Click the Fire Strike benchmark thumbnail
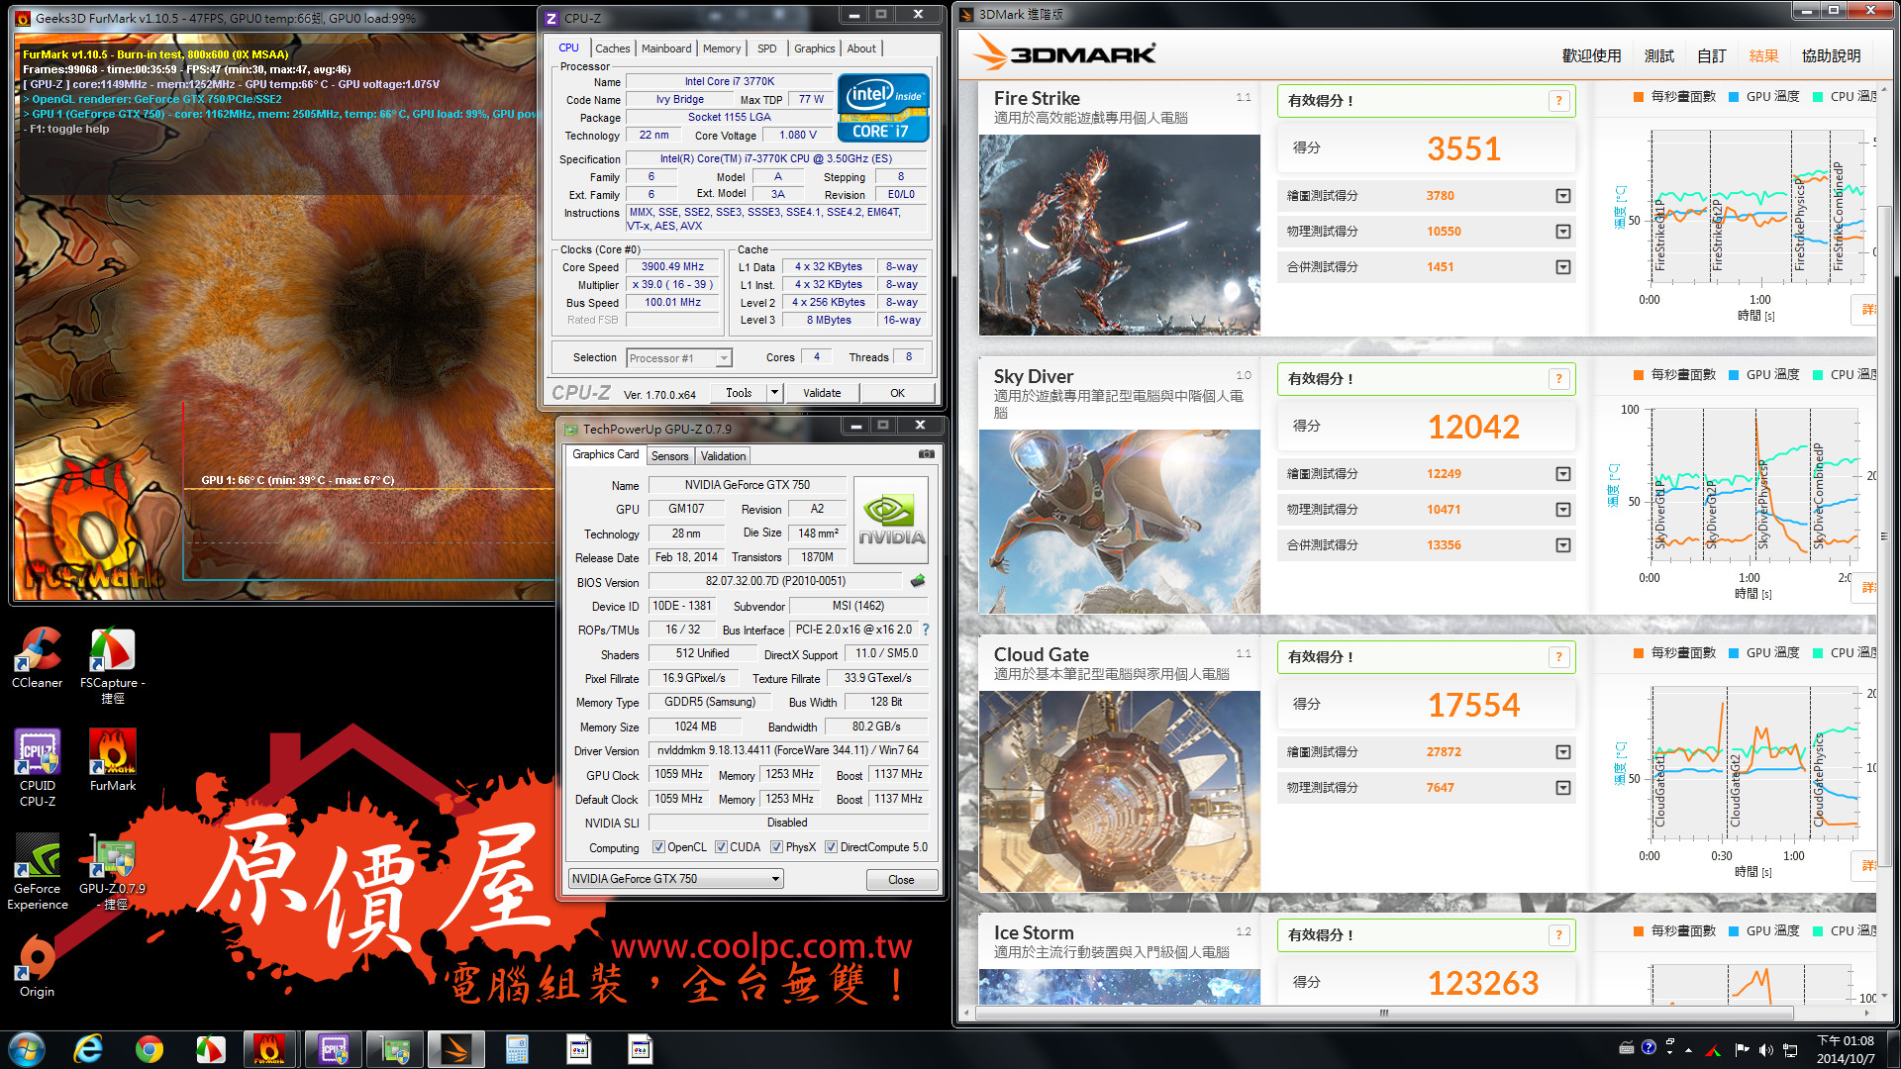This screenshot has width=1901, height=1069. (x=1120, y=235)
